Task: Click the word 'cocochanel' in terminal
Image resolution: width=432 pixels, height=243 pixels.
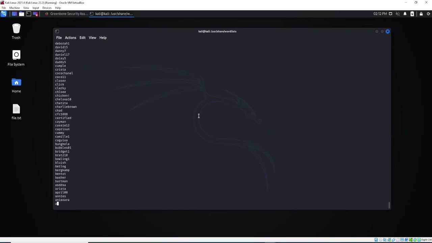Action: pyautogui.click(x=64, y=73)
